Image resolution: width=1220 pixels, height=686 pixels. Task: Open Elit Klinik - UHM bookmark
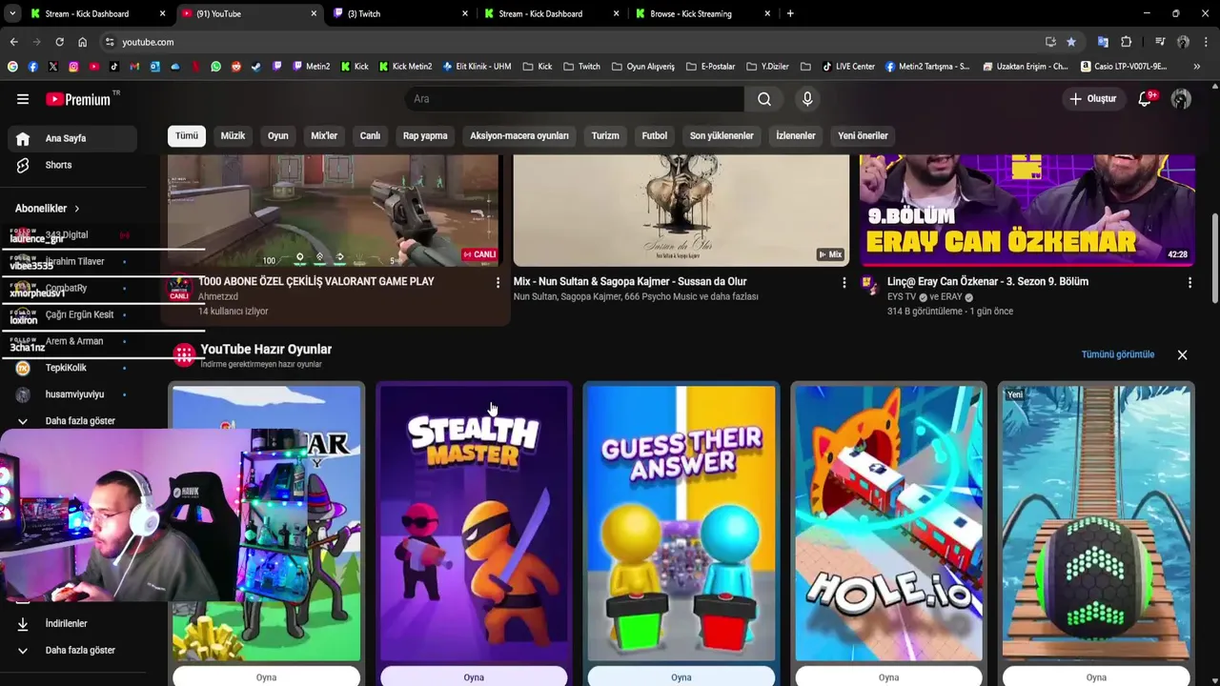(x=478, y=67)
